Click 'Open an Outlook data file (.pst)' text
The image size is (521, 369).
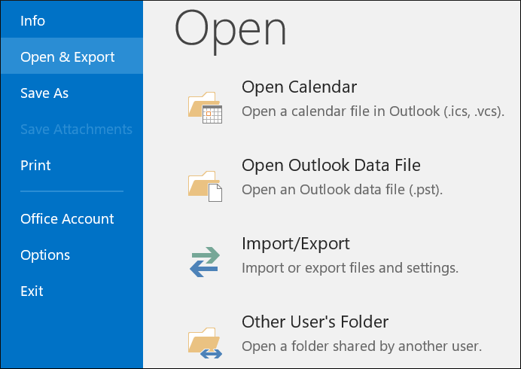343,190
